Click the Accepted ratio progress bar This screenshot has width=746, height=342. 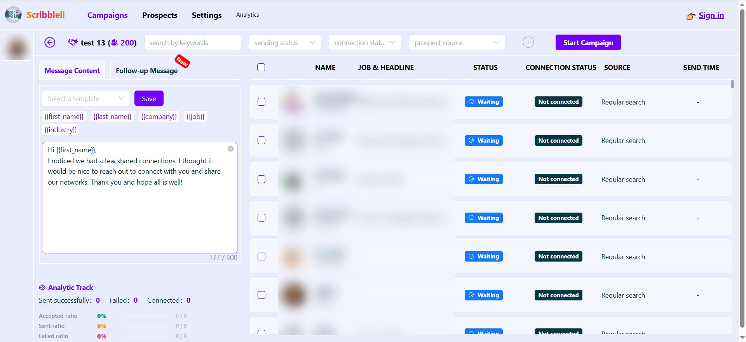click(x=146, y=316)
